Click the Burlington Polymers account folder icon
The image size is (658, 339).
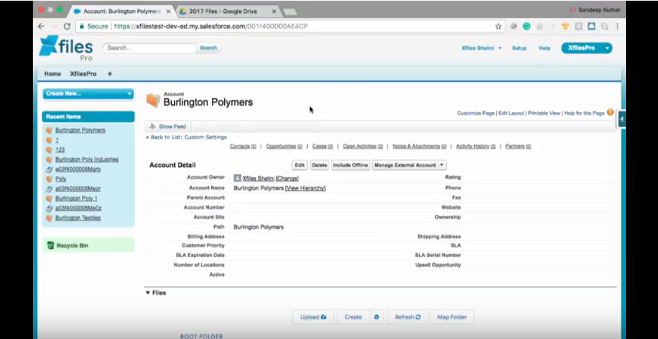click(x=153, y=100)
